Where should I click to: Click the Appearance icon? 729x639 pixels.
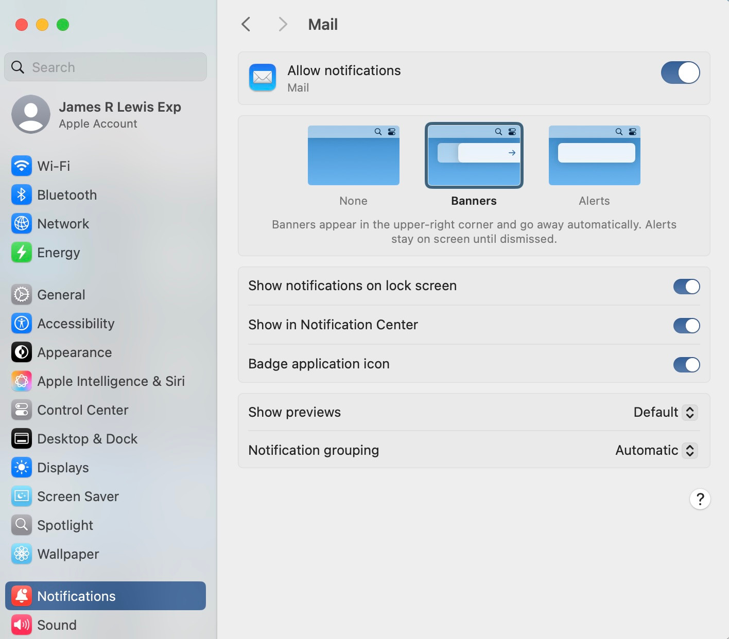pos(22,352)
